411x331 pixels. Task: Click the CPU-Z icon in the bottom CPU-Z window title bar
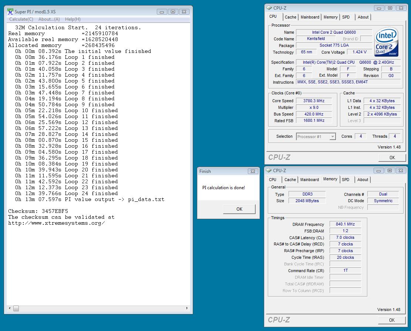coord(269,170)
